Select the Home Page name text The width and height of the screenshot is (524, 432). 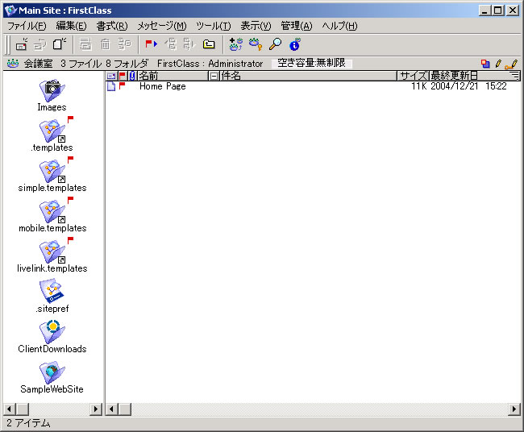pos(162,86)
